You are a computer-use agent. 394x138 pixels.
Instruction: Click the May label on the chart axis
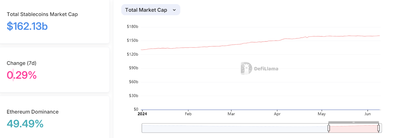tap(322, 114)
